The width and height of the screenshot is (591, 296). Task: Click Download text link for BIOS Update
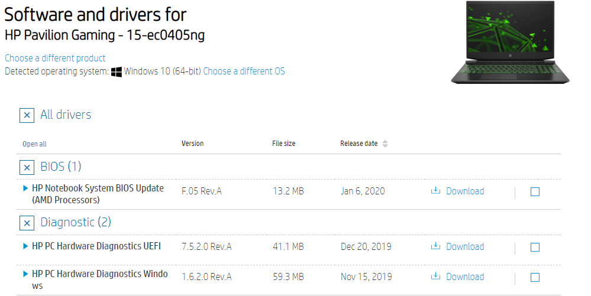tap(465, 191)
